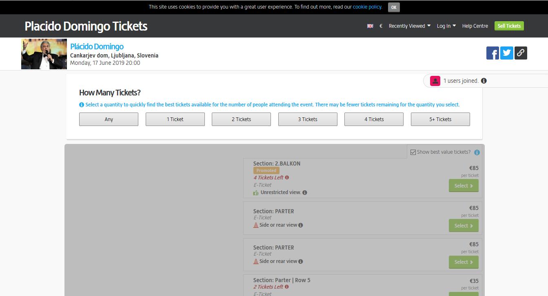Screen dimensions: 548x296
Task: Choose 5+ Tickets quantity
Action: click(440, 119)
